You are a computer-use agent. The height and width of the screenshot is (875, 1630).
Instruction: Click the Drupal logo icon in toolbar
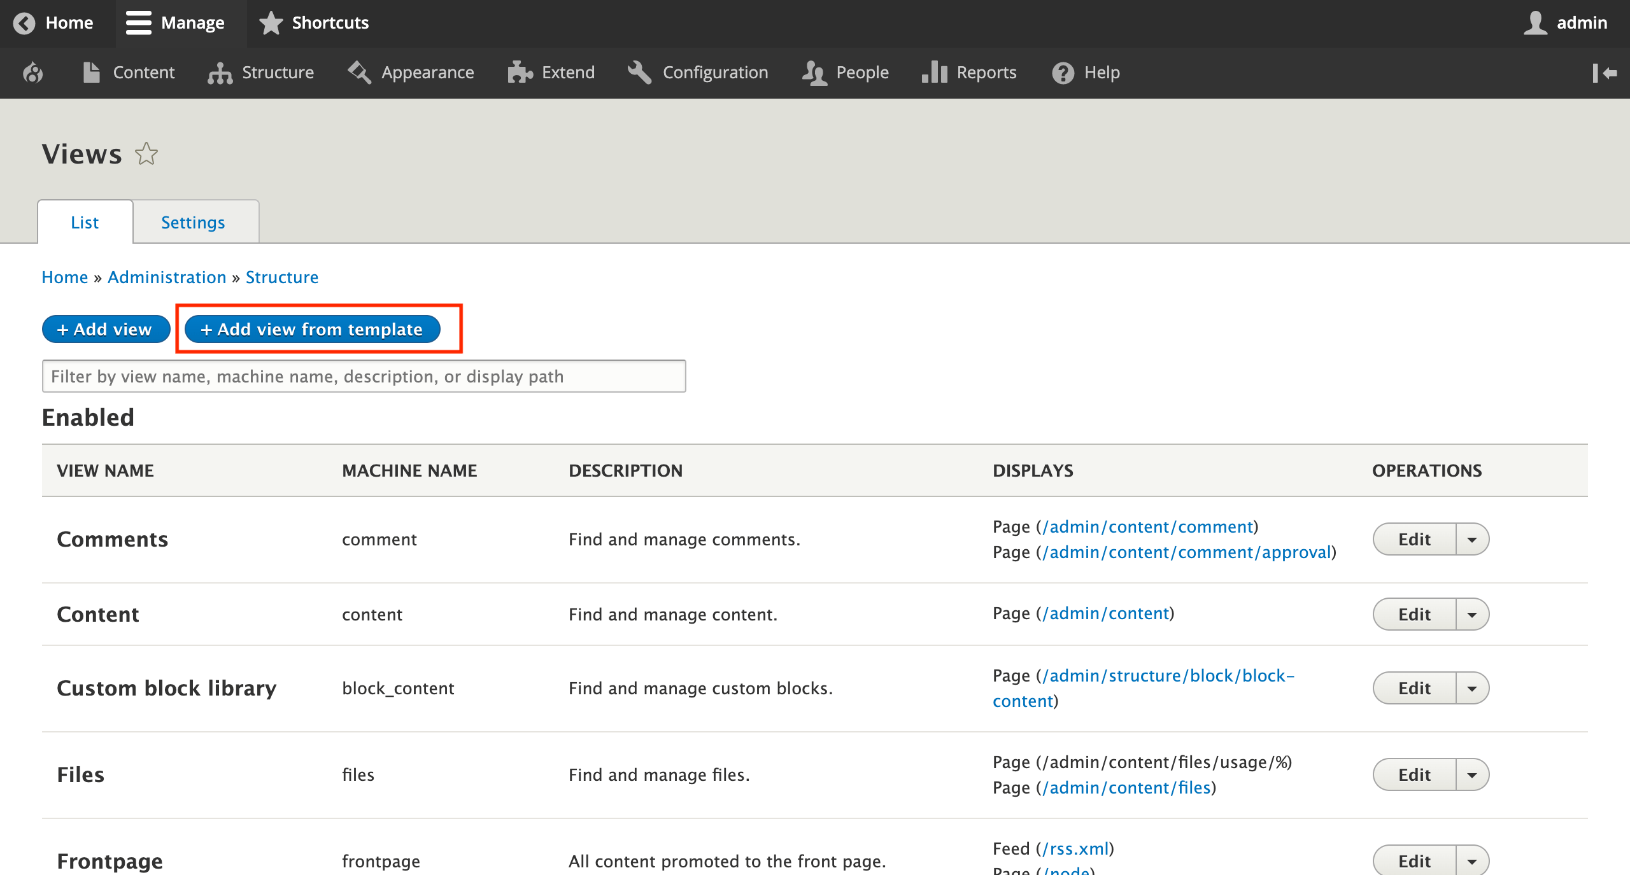tap(33, 73)
